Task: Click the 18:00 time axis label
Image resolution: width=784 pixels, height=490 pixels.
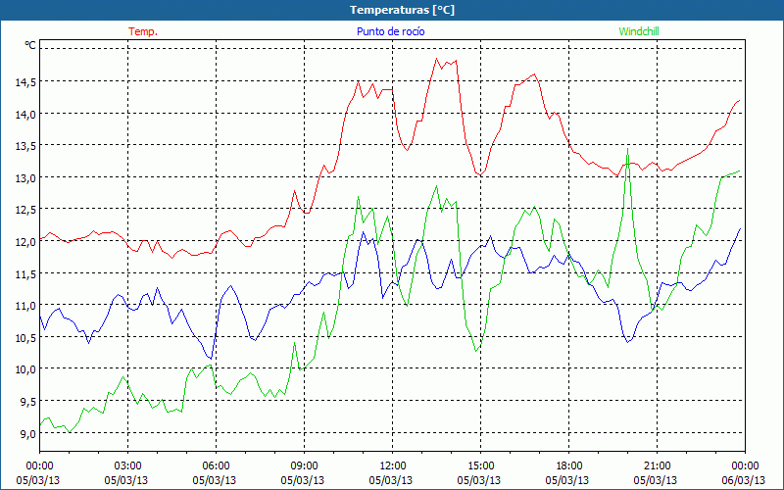Action: [569, 466]
